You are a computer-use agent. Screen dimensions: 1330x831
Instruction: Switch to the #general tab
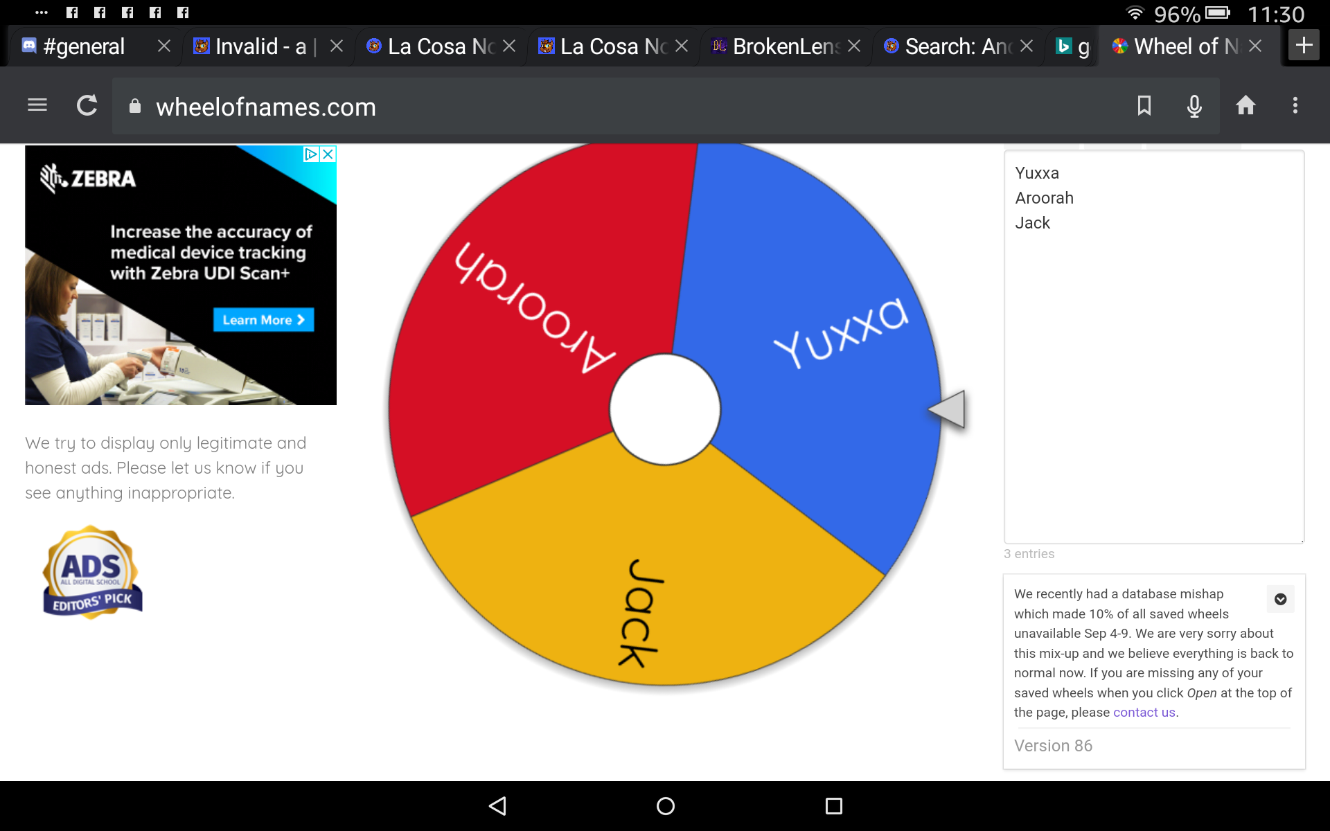point(84,46)
